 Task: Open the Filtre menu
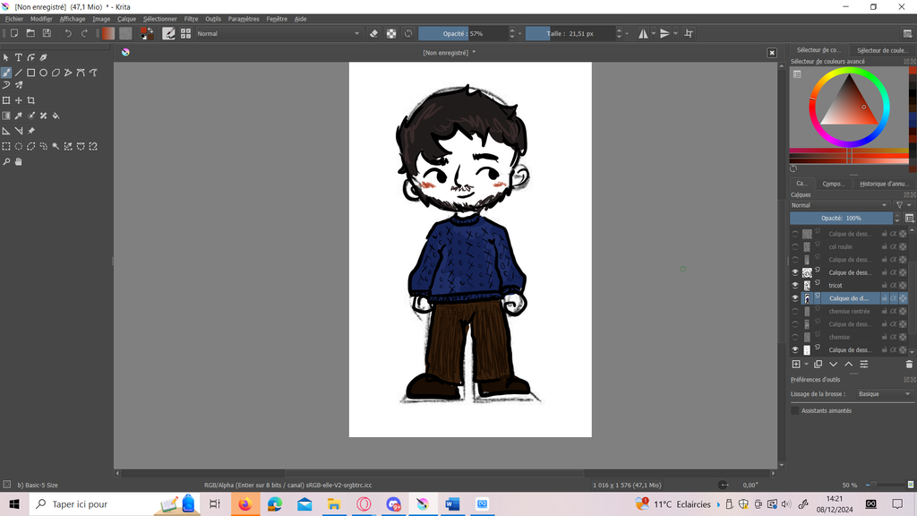point(191,19)
